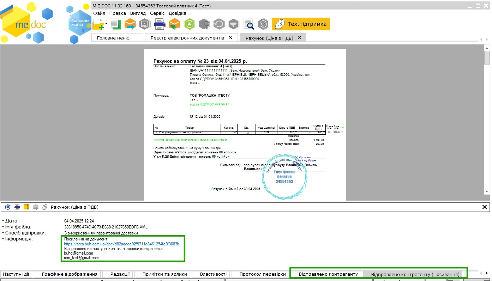This screenshot has width=492, height=281.
Task: Click the paperclip attachment icon in lower panel
Action: coord(45,207)
